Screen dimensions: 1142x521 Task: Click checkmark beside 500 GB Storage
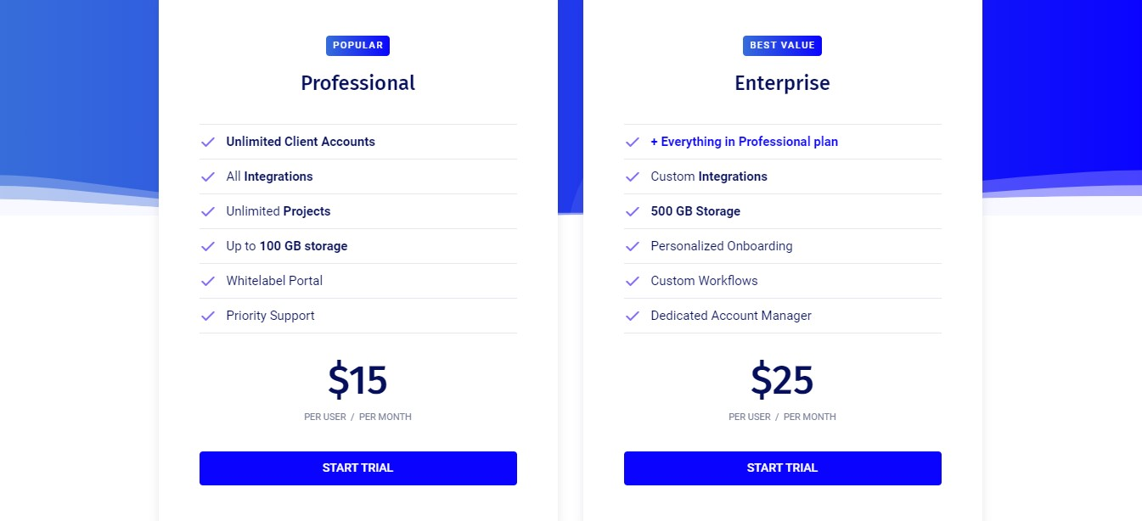(632, 211)
